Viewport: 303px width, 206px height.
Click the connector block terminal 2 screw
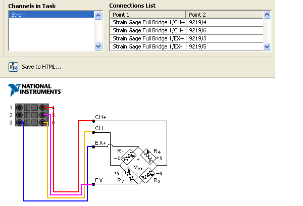19,115
